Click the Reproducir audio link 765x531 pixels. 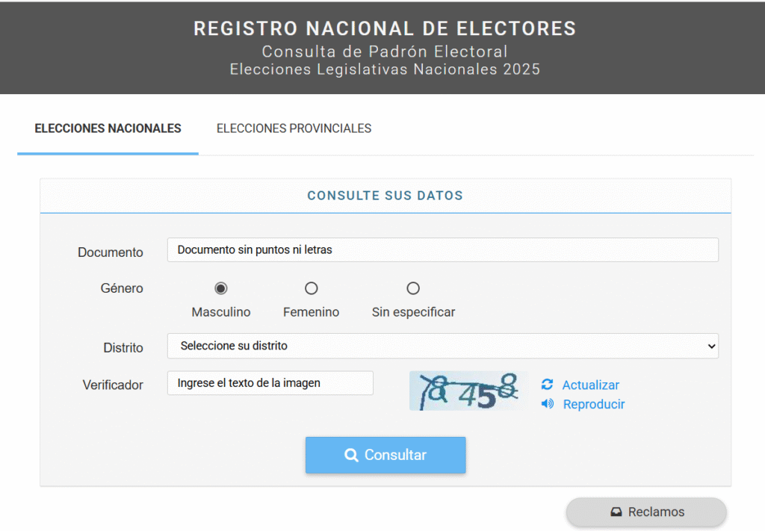(x=593, y=405)
